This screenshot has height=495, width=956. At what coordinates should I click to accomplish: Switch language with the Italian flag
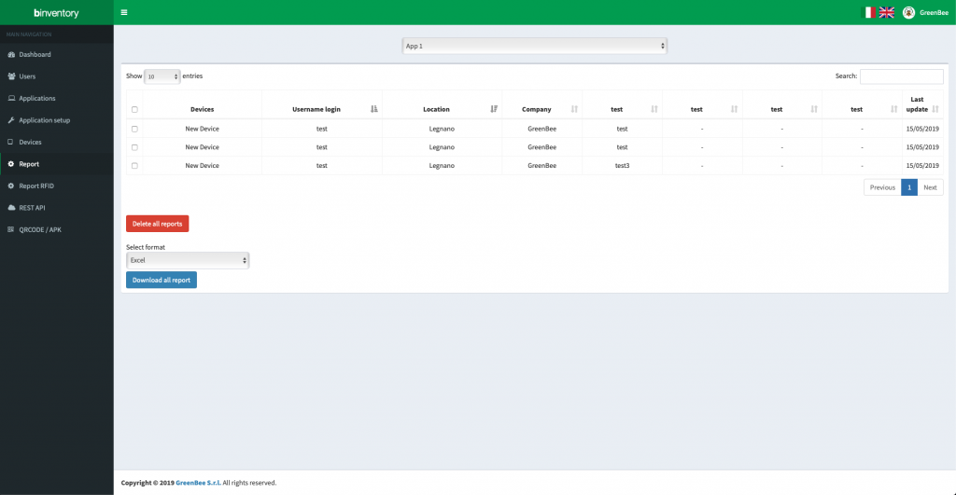[868, 12]
